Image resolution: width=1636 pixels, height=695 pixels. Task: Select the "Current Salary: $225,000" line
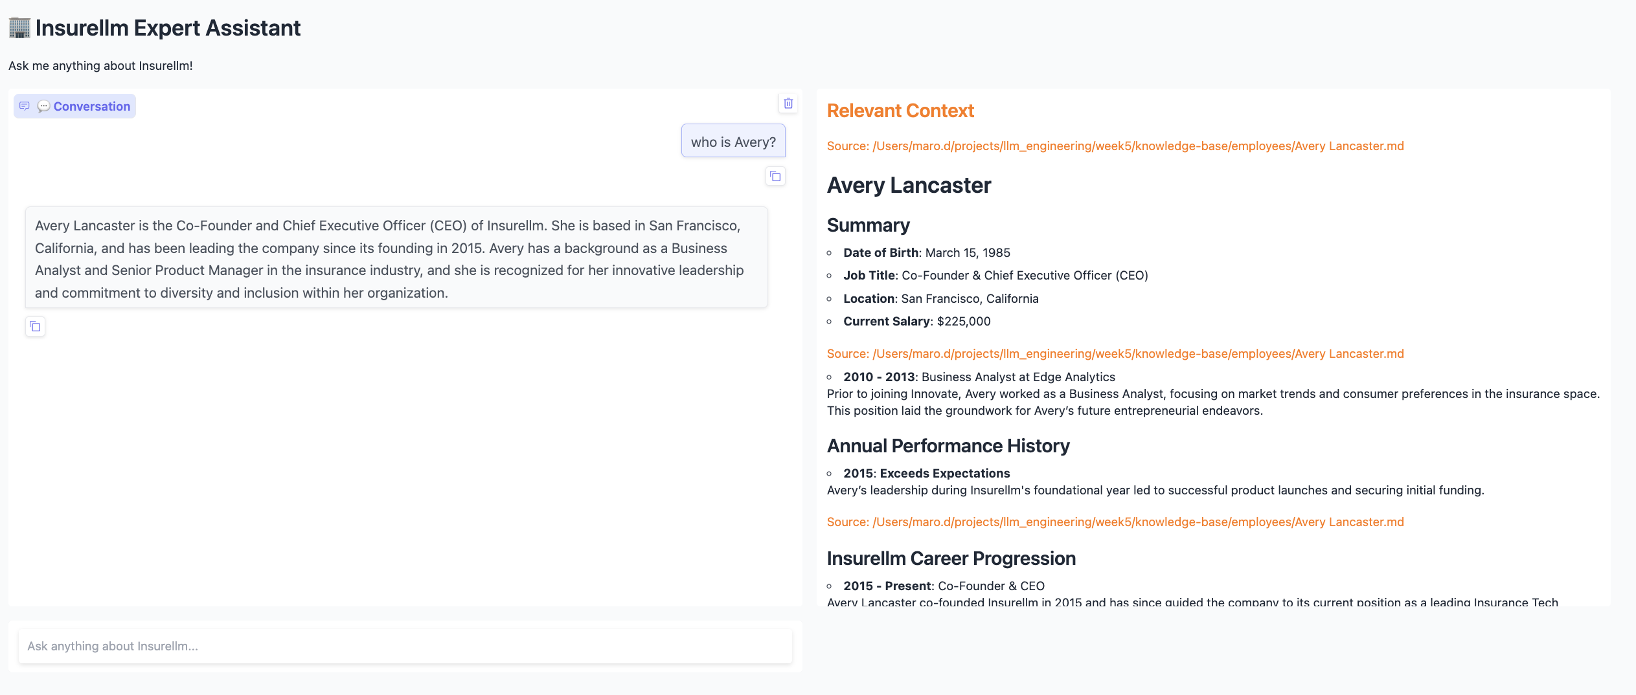pyautogui.click(x=917, y=322)
